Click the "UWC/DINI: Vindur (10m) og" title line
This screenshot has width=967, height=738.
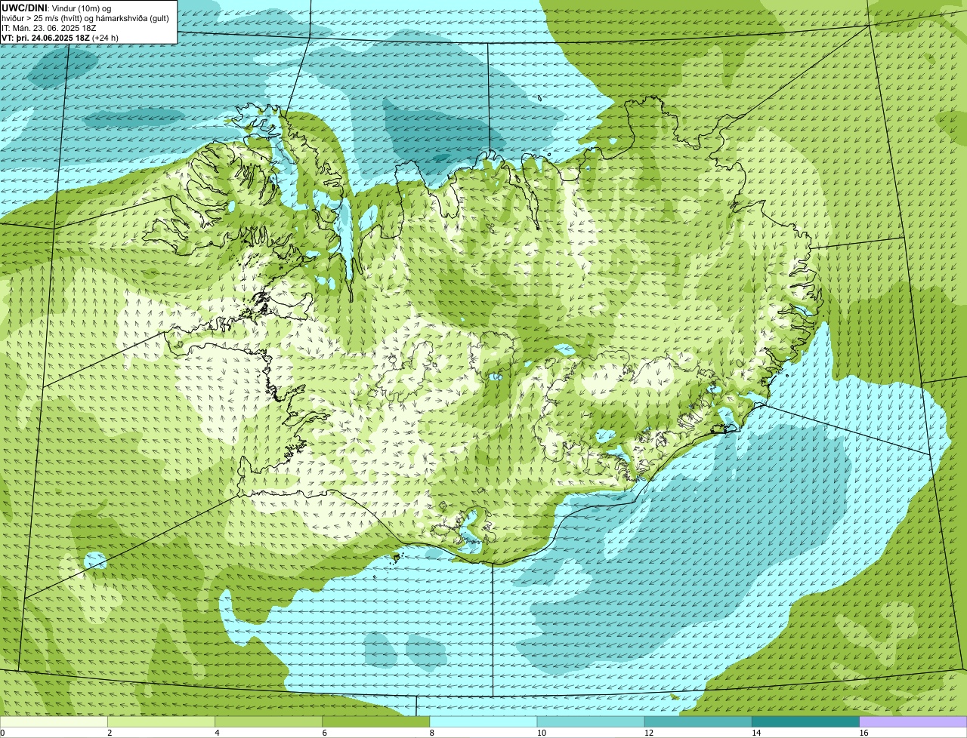coord(56,8)
